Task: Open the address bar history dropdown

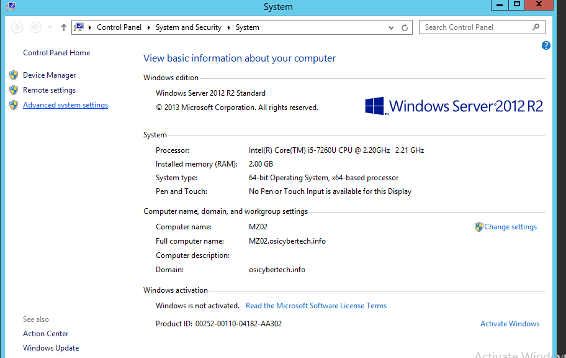Action: tap(391, 27)
